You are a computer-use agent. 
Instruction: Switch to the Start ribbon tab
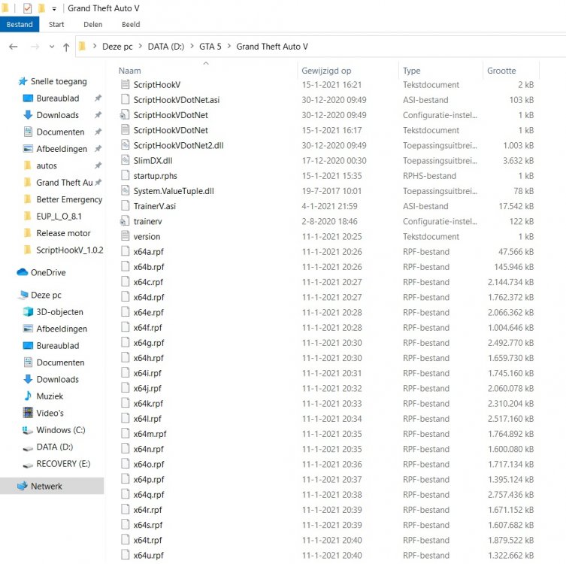(x=56, y=25)
